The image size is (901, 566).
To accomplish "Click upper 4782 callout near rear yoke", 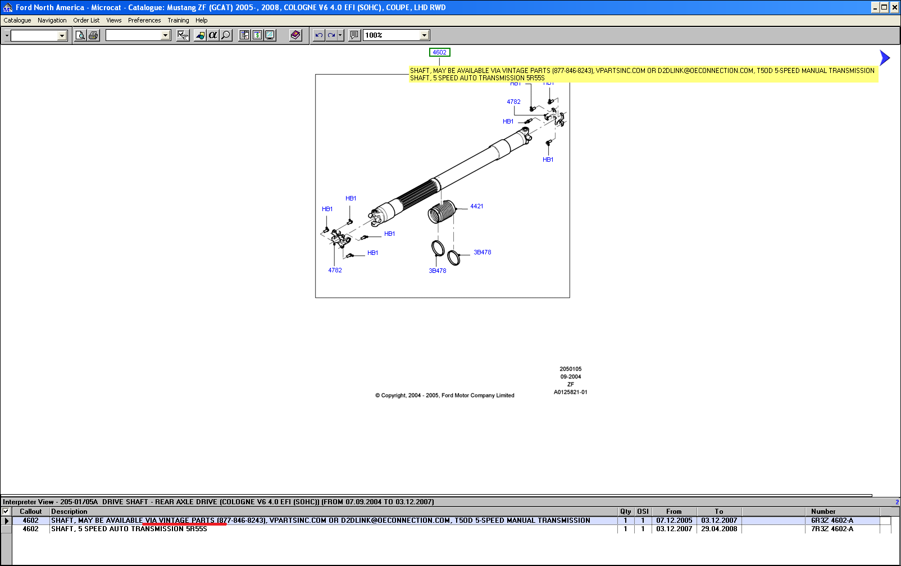I will tap(513, 102).
